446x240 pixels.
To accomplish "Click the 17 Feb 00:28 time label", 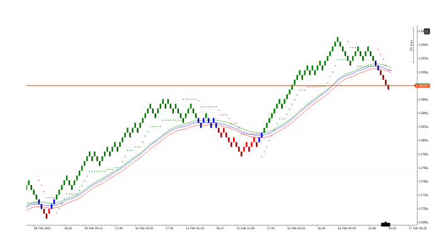I will [x=417, y=228].
